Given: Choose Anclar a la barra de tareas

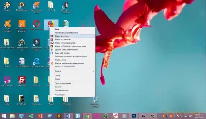Looking at the screenshot, I should (x=72, y=67).
